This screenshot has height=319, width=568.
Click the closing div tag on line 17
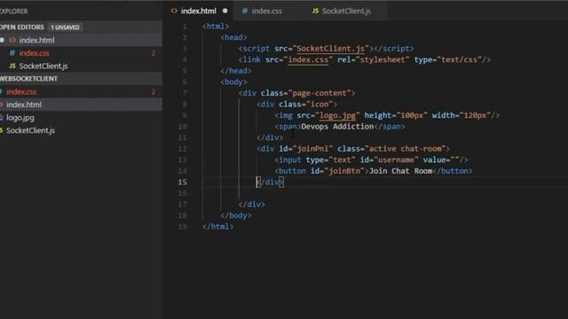[x=252, y=205]
